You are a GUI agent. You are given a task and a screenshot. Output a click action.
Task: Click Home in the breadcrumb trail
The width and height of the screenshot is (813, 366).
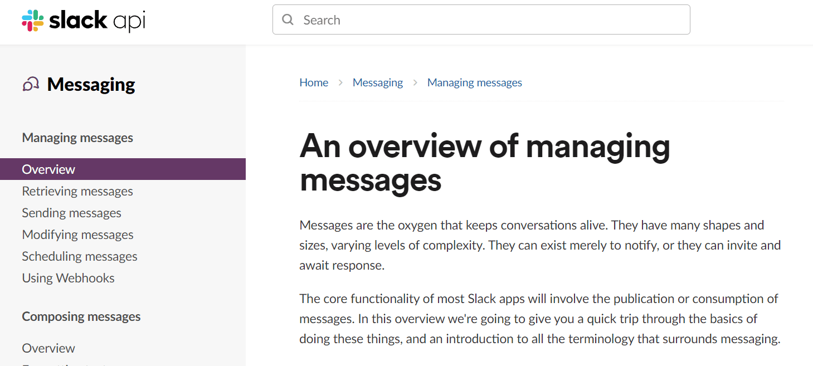point(314,82)
